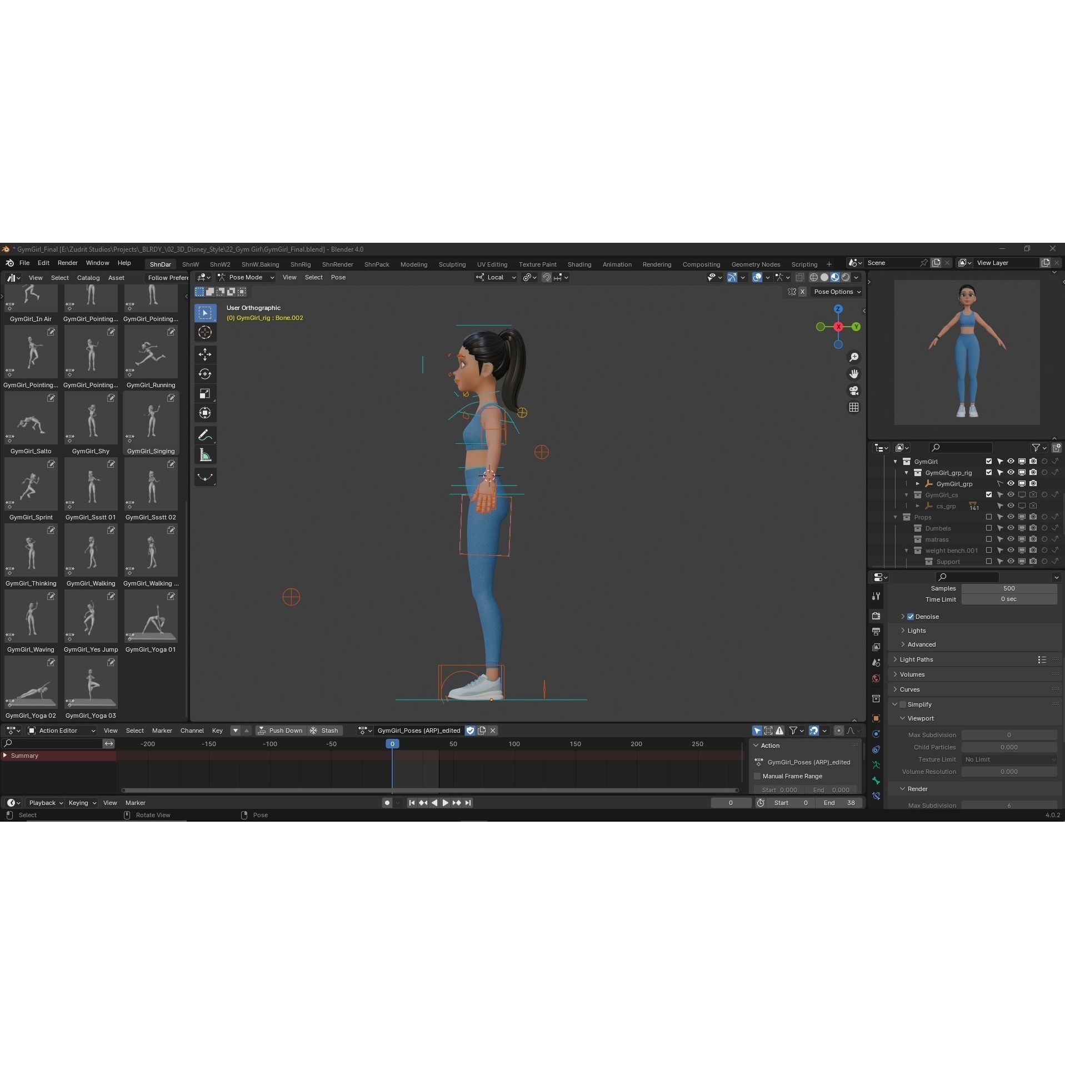Select the Rotate tool
1065x1065 pixels.
[205, 374]
